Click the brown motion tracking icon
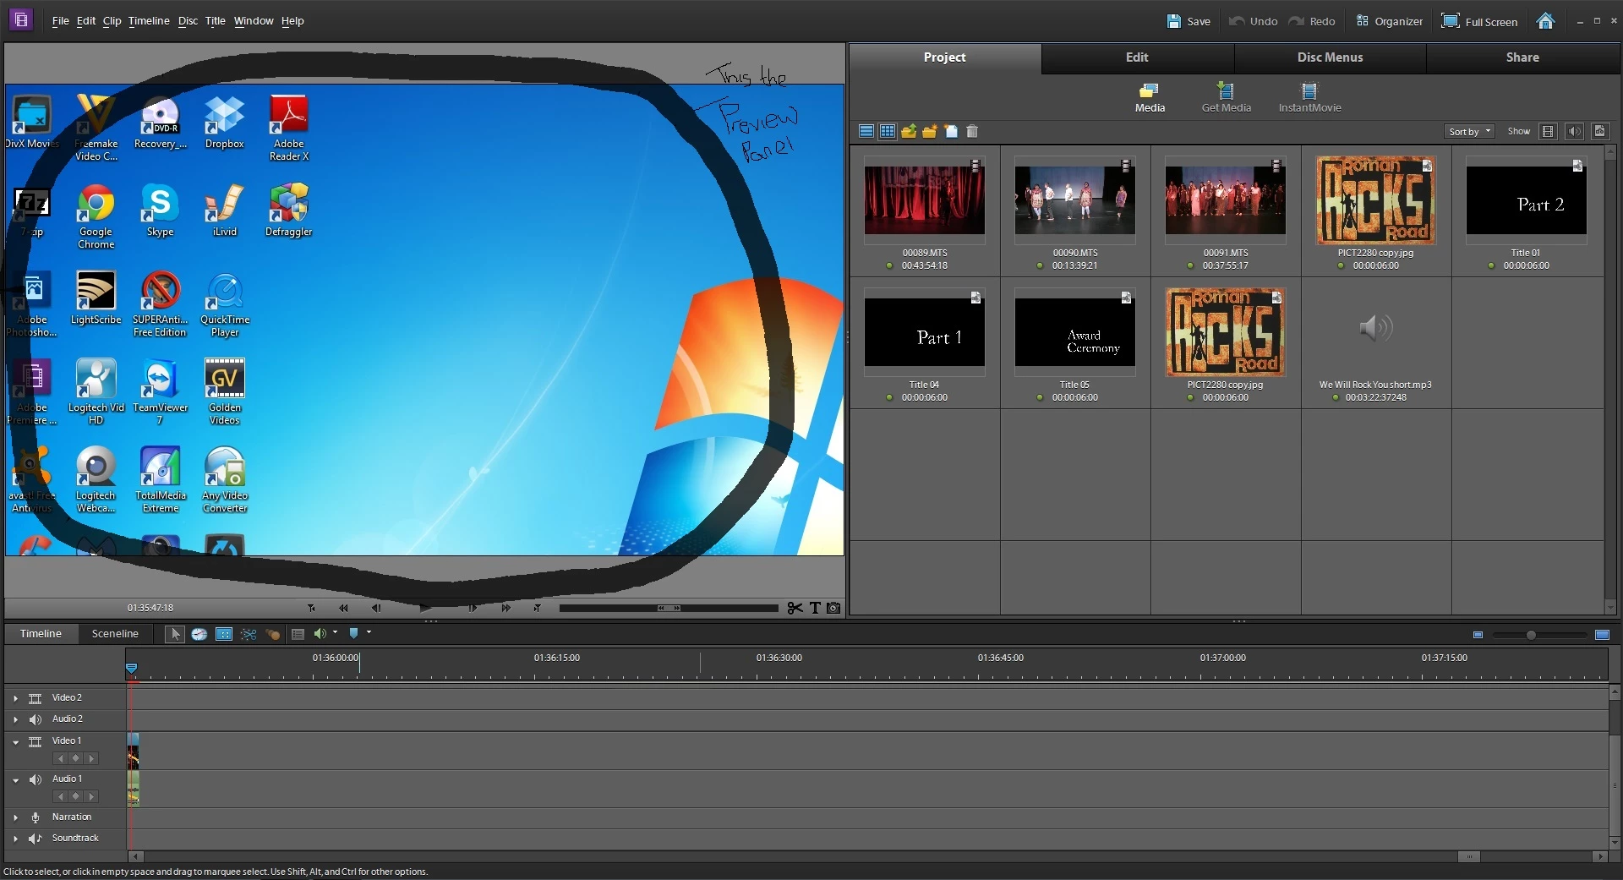1623x880 pixels. [272, 634]
